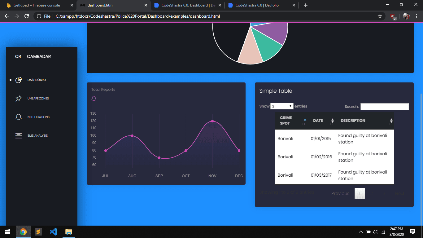423x238 pixels.
Task: Click the table Search input field
Action: click(385, 107)
